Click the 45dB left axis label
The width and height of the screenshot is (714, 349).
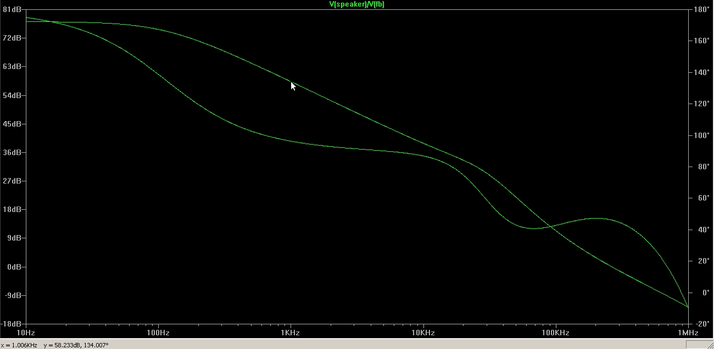pos(12,124)
